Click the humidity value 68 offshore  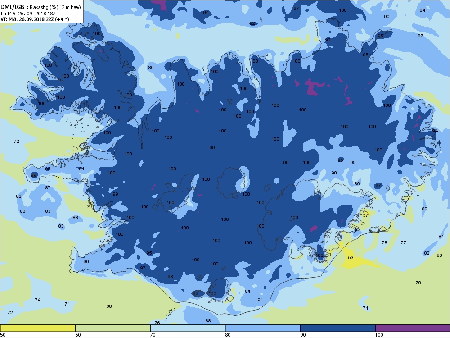point(109,306)
